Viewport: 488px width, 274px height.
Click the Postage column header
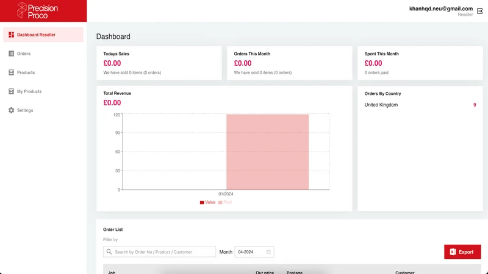(295, 272)
